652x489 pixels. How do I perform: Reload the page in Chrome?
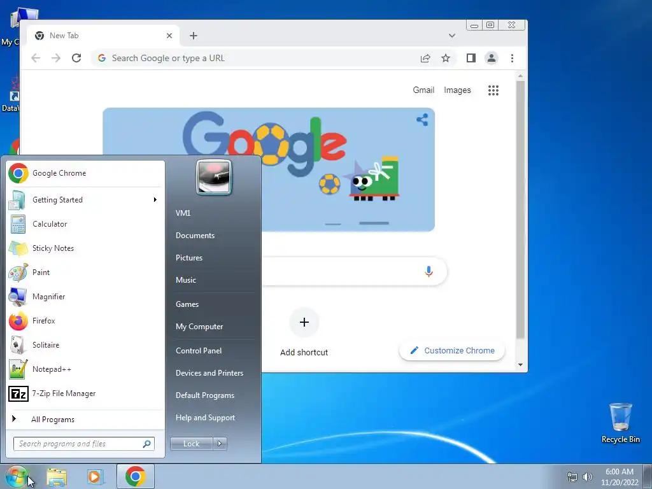pyautogui.click(x=76, y=58)
